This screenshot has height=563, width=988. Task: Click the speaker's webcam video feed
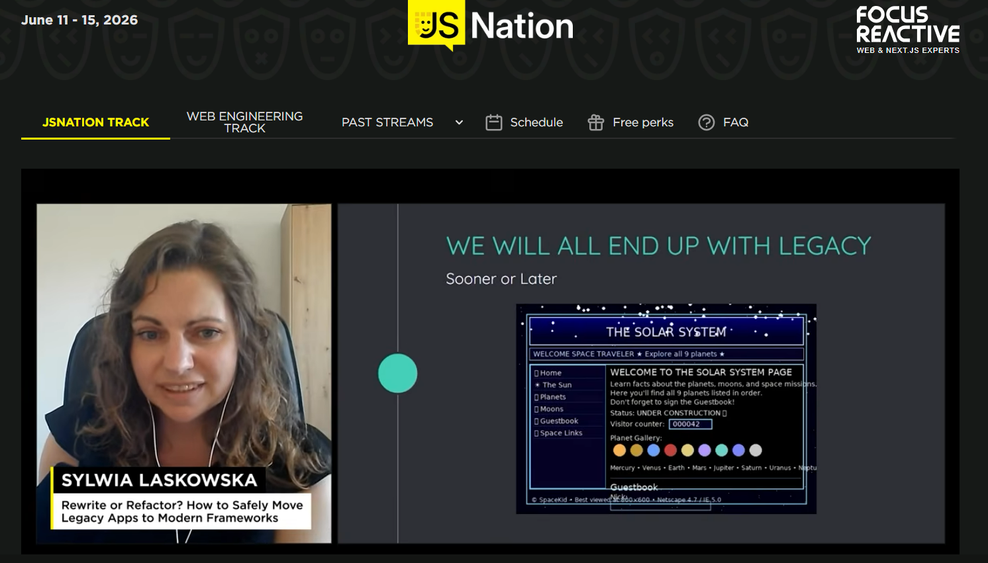[x=184, y=373]
